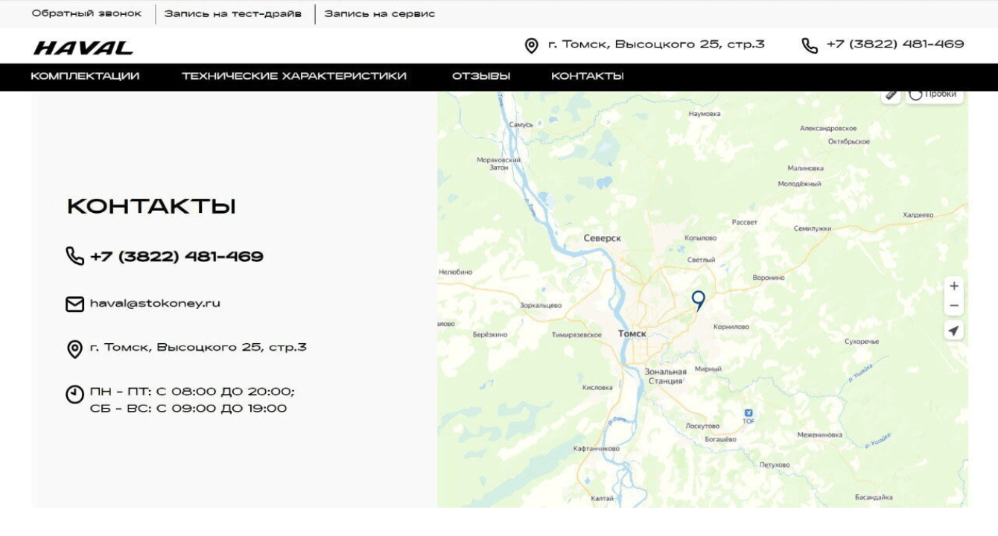Open the Технические характеристики menu item

(294, 77)
